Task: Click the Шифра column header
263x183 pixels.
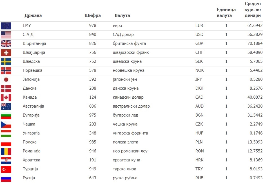Action: coord(93,15)
